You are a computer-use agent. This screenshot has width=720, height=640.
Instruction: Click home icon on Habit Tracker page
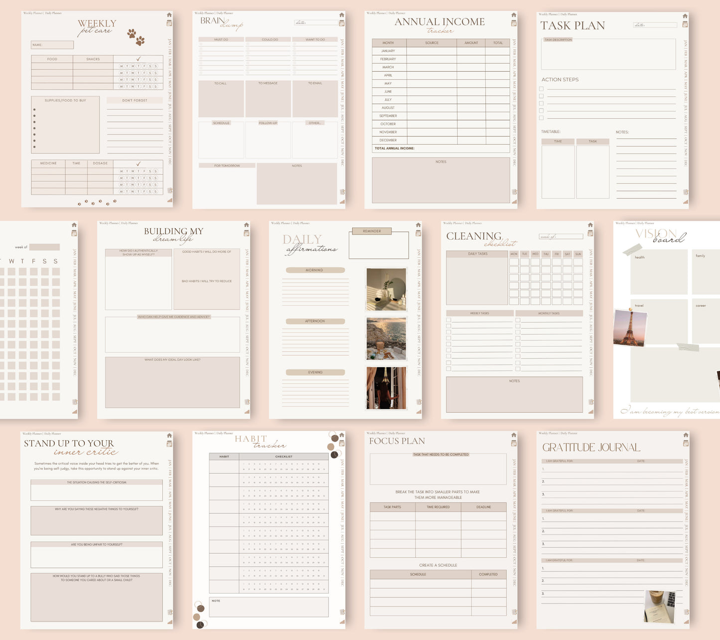point(342,435)
